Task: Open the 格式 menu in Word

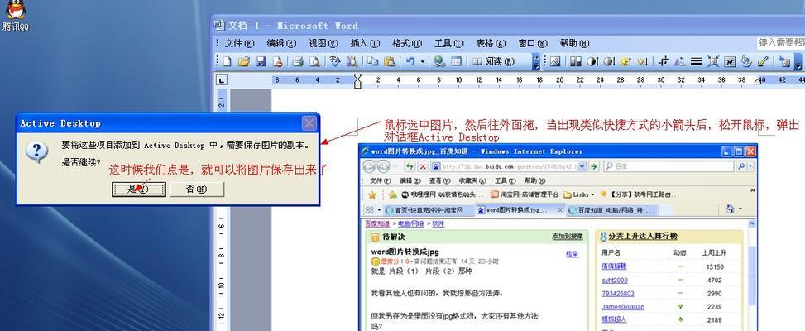Action: pyautogui.click(x=407, y=43)
